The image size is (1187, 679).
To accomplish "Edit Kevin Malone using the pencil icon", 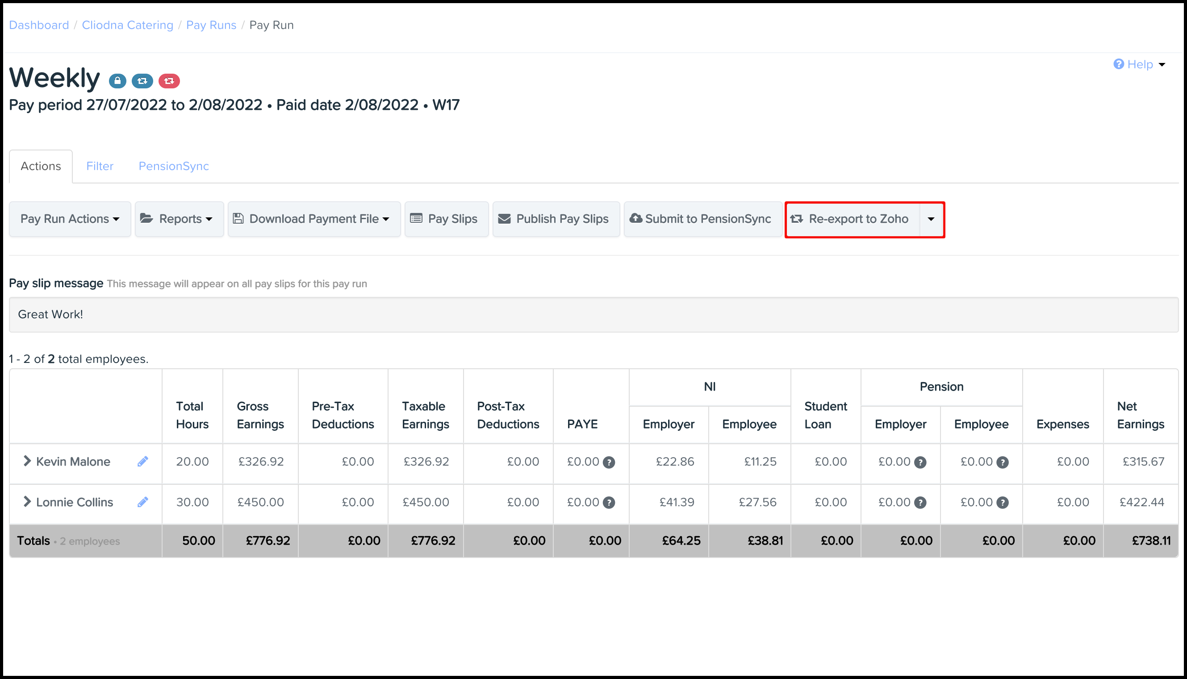I will pyautogui.click(x=143, y=461).
